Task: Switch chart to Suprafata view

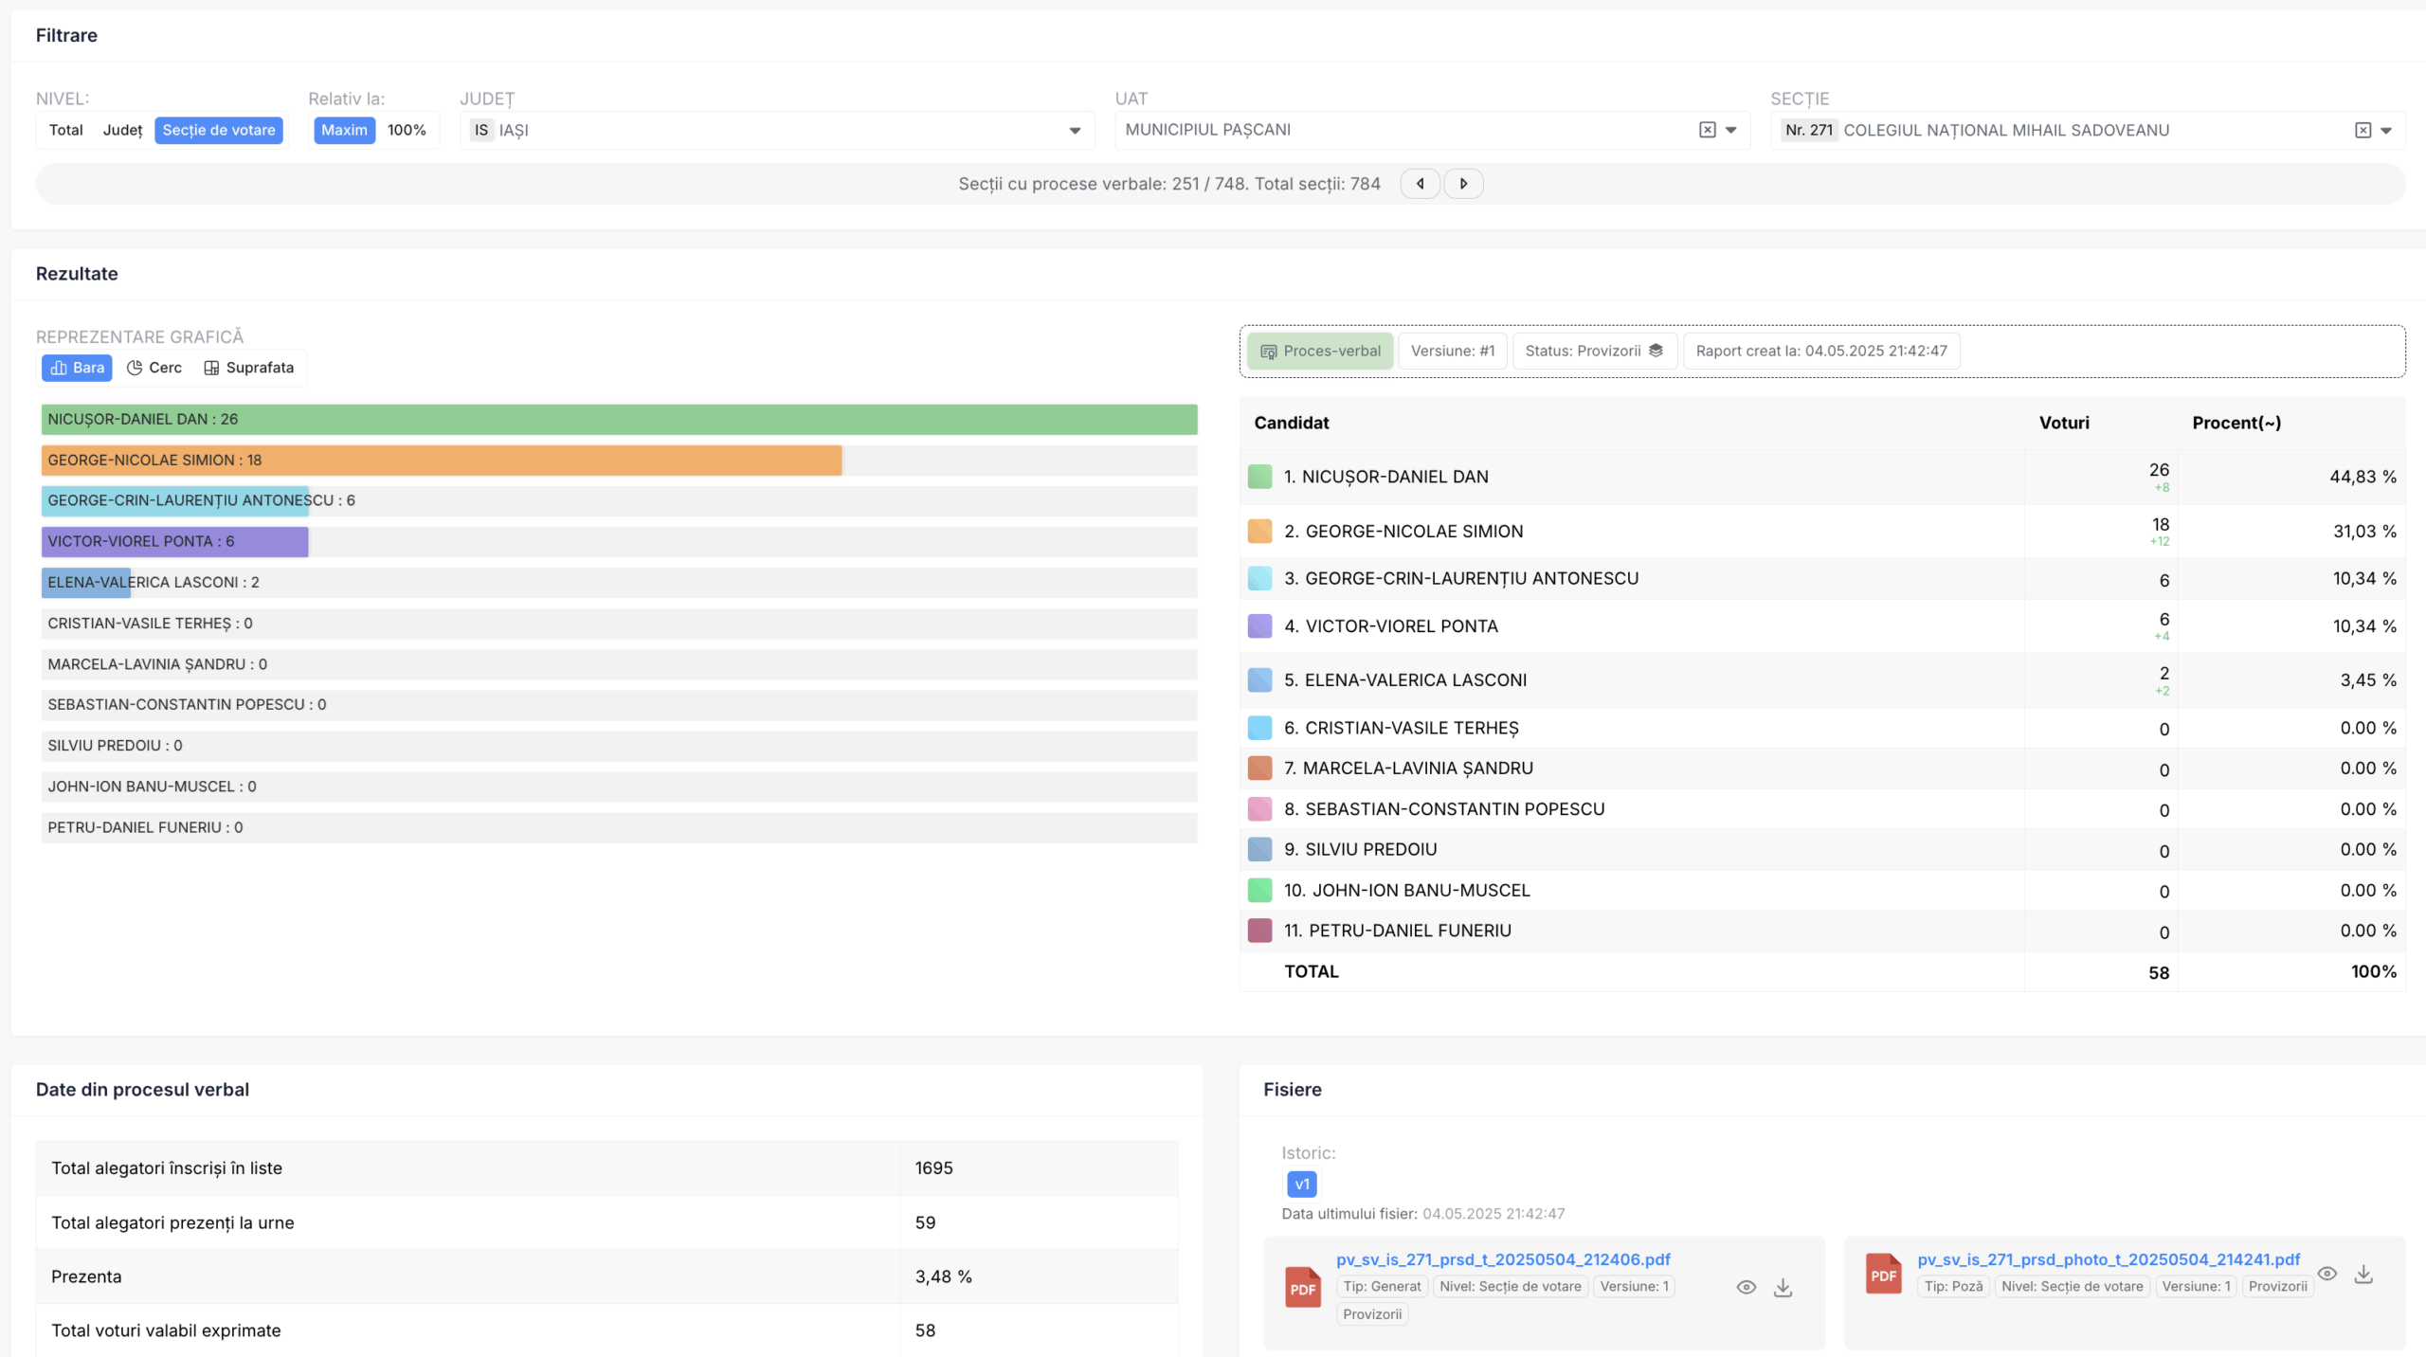Action: coord(249,368)
